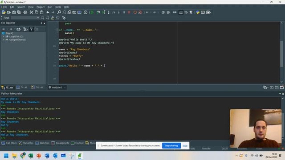Screen dimensions: 285x160
Task: Switch to the Variables tab
Action: (x=26, y=143)
